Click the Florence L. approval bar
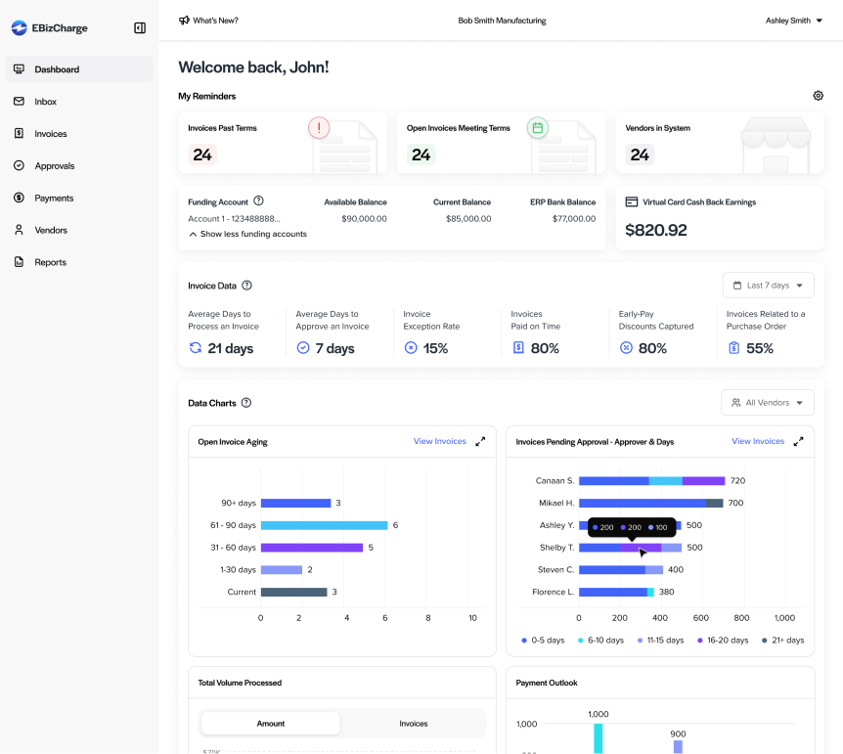The width and height of the screenshot is (843, 754). (617, 592)
